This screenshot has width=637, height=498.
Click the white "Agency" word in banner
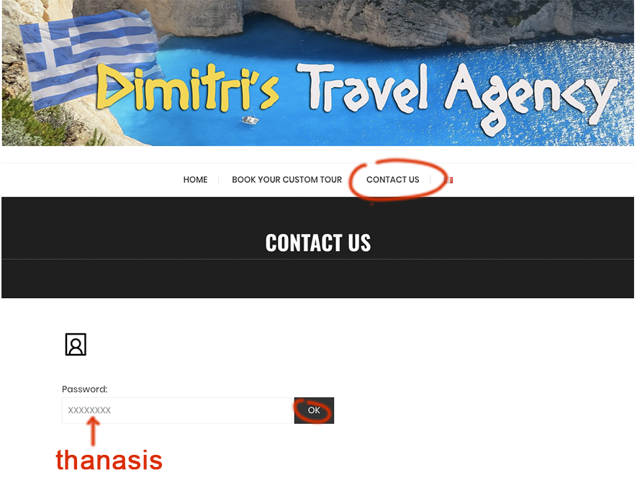530,99
